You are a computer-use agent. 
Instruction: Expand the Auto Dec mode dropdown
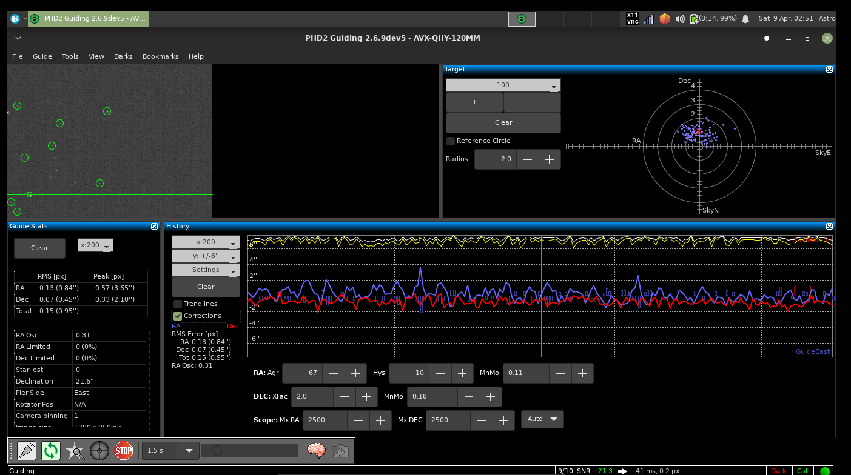(542, 419)
